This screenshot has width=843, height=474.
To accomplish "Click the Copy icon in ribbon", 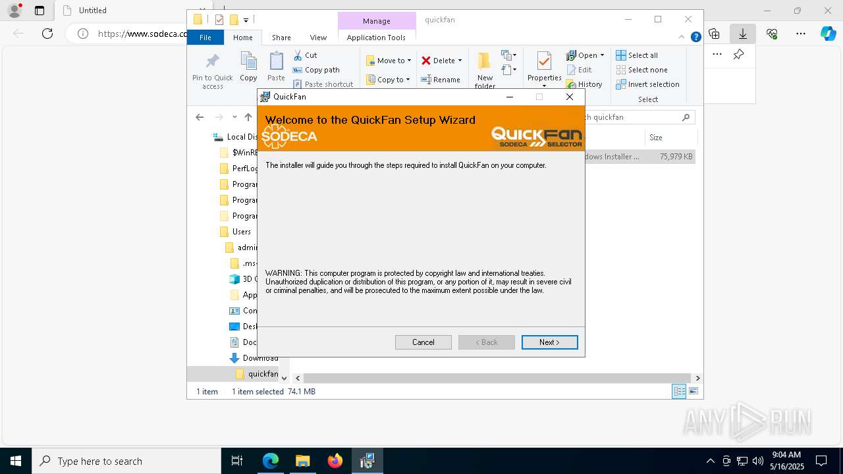I will click(248, 62).
